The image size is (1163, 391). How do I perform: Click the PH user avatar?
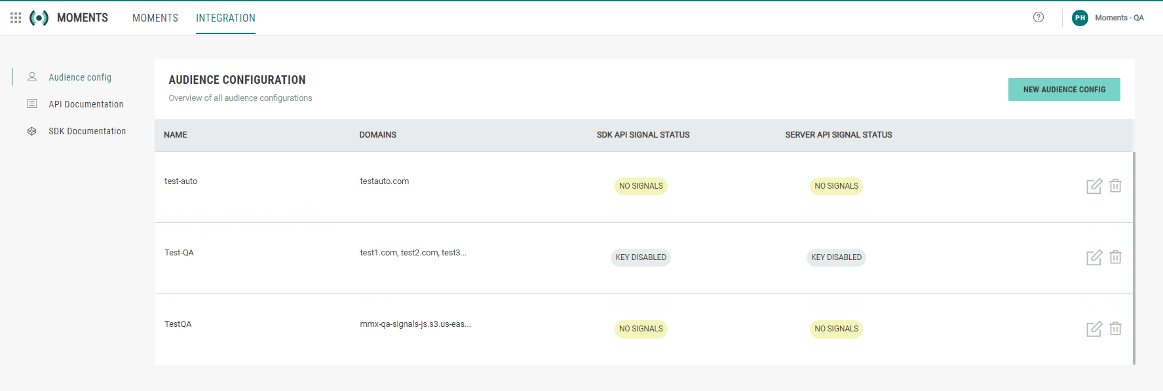click(x=1080, y=18)
